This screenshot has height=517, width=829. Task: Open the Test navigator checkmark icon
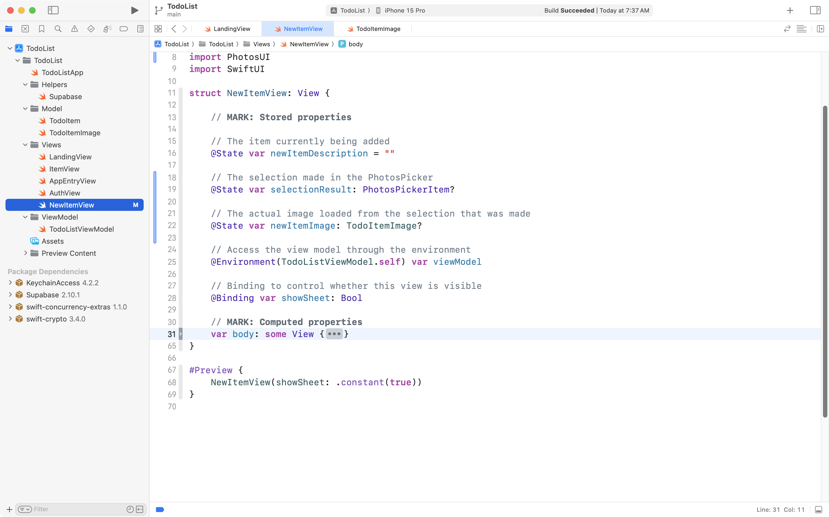[x=91, y=29]
